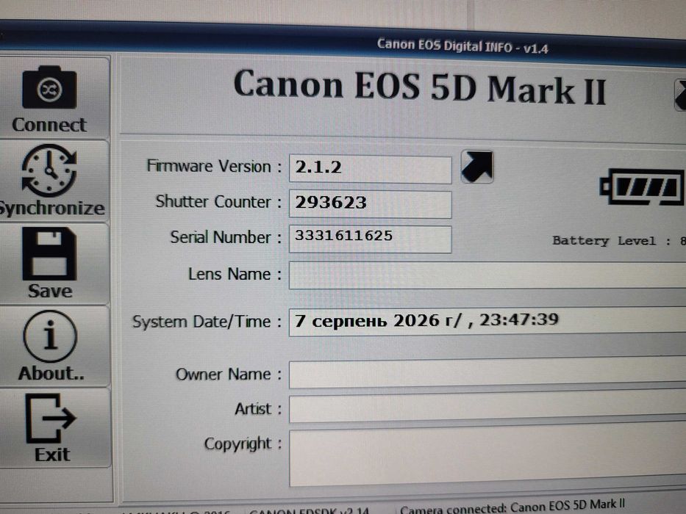Image resolution: width=686 pixels, height=514 pixels.
Task: Exit the application via Exit icon
Action: click(51, 419)
